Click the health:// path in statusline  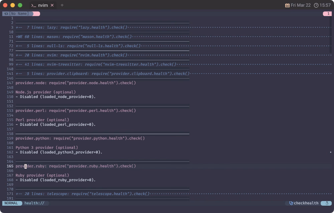(34, 203)
